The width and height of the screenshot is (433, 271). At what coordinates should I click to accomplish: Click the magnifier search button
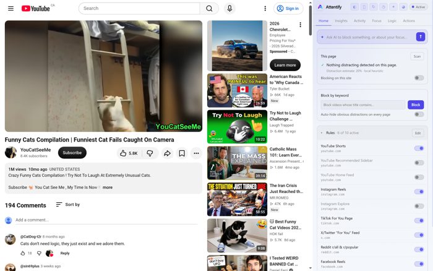point(209,9)
